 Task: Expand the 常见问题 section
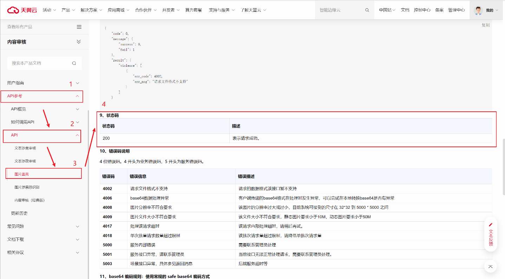[x=78, y=227]
